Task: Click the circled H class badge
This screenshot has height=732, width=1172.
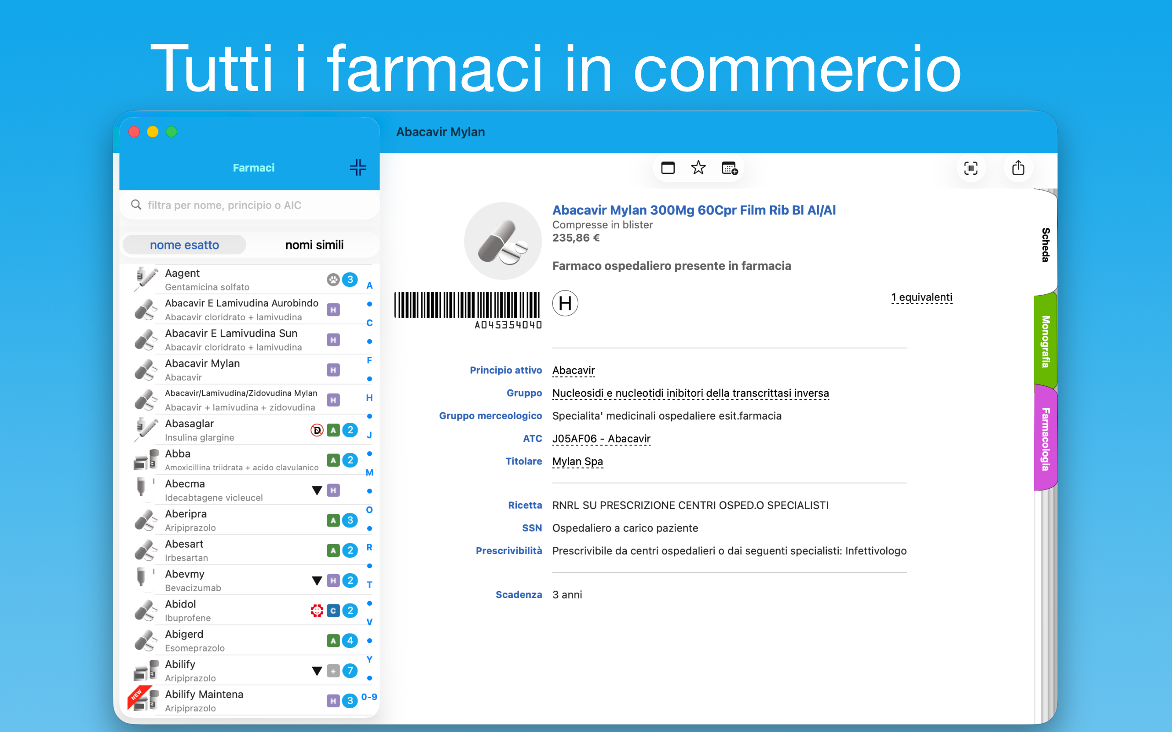Action: (x=565, y=303)
